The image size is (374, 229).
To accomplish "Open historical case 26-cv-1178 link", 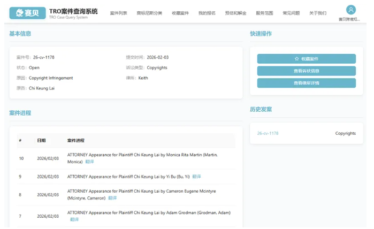I will pos(268,133).
